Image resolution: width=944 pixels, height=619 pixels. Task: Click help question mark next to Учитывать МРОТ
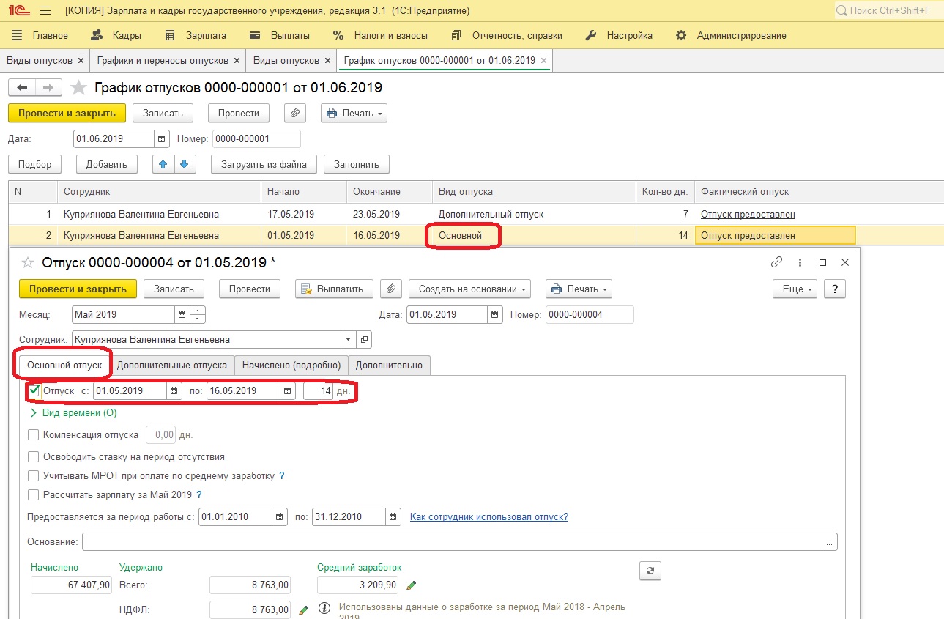click(x=282, y=476)
